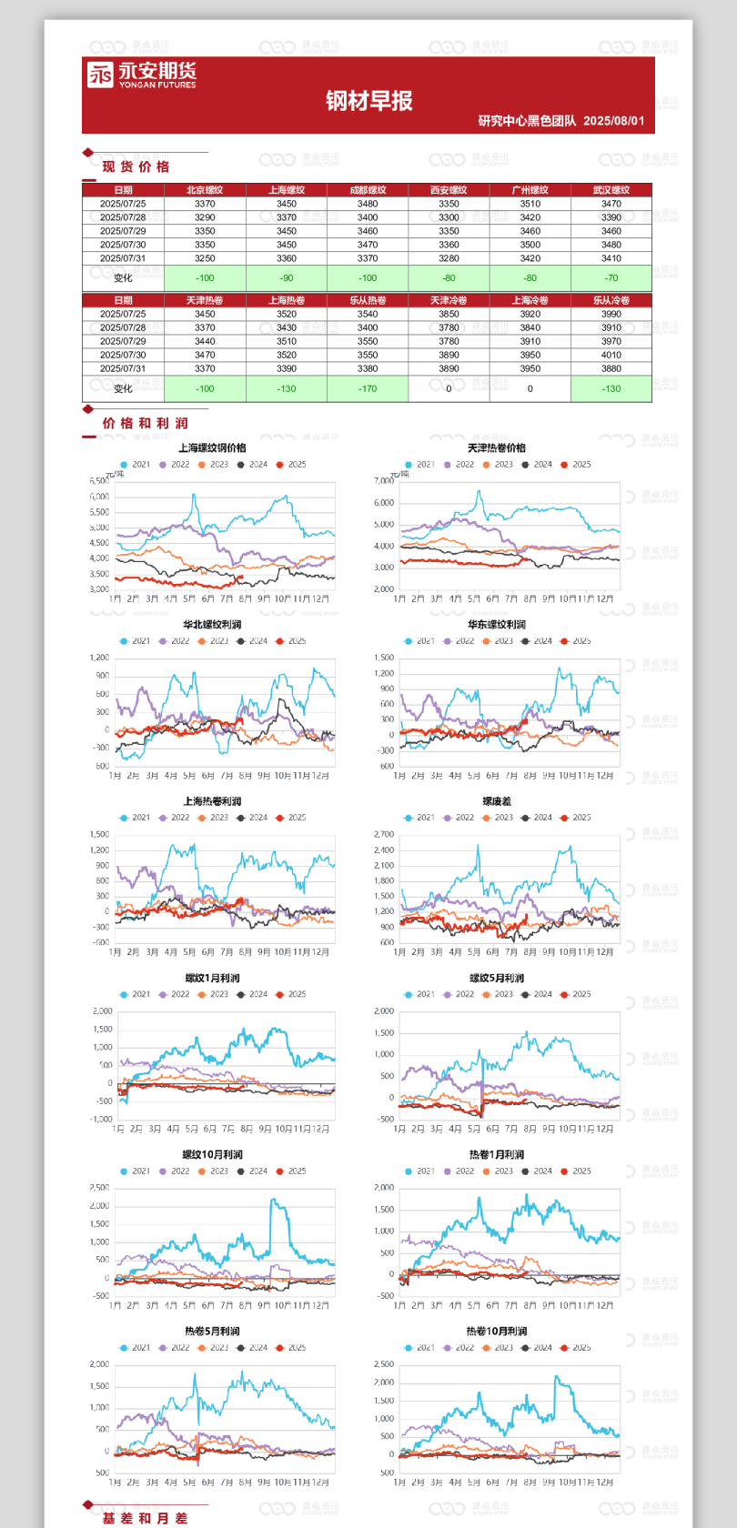Click the 研究中心黑色团队 2025/08/01 byline
Viewport: 737px width, 1528px height.
(561, 121)
